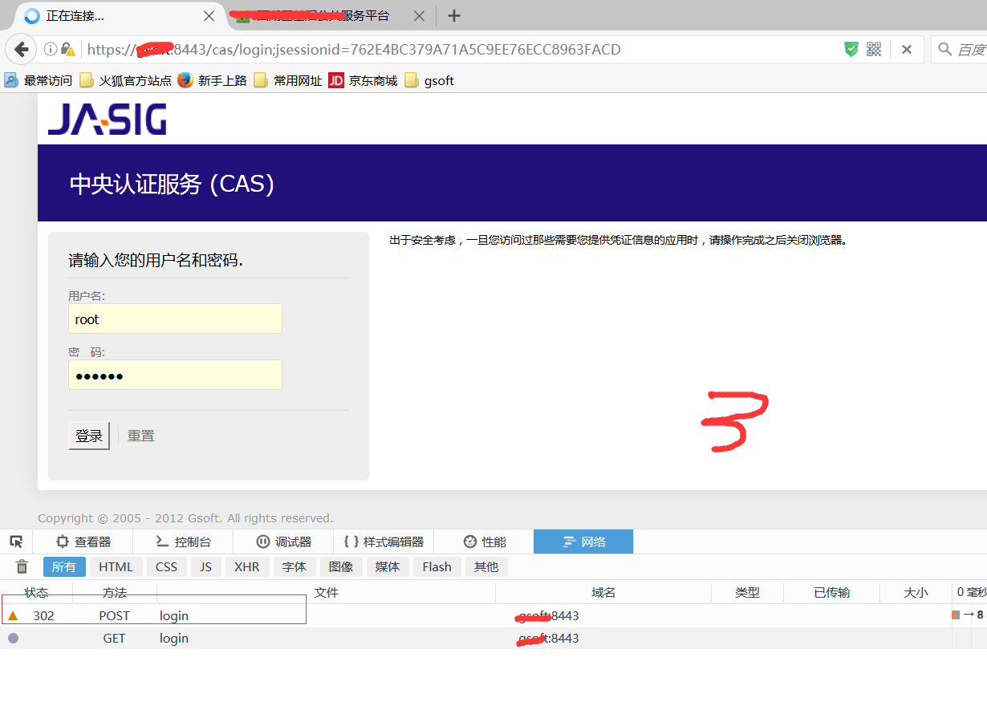
Task: Focus the 密码 password field
Action: [175, 375]
